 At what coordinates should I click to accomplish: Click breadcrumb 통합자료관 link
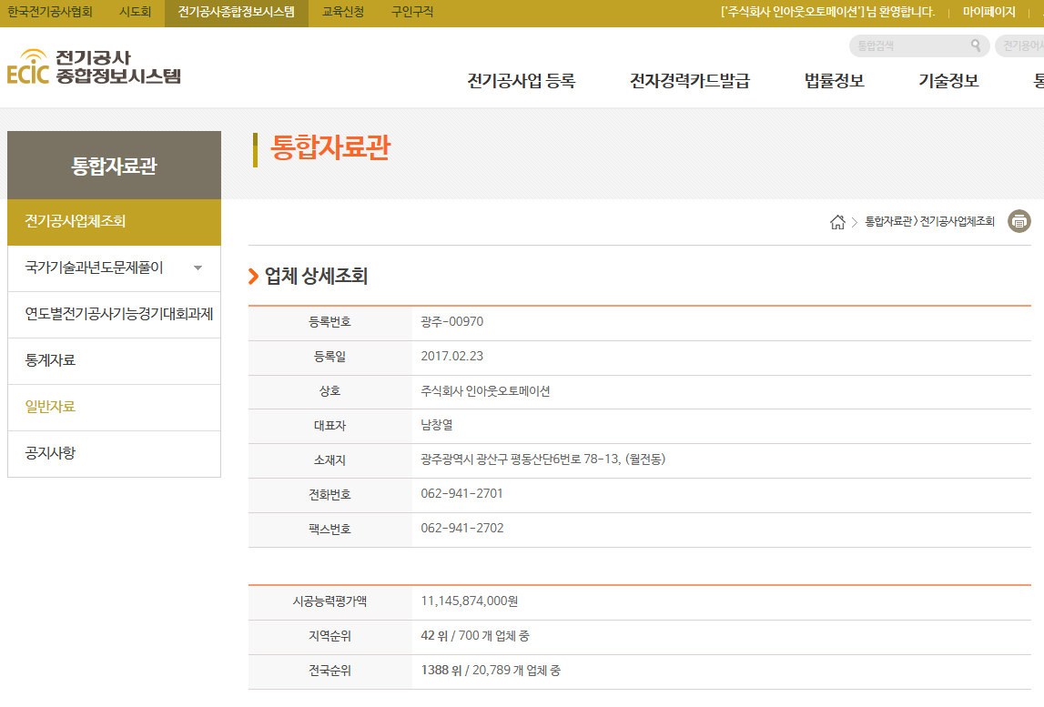(x=889, y=222)
